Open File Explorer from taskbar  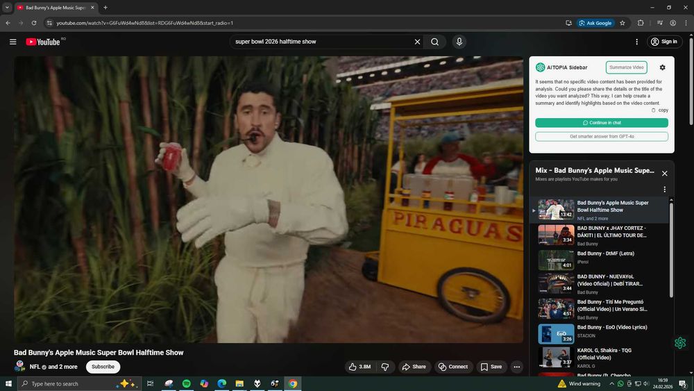[x=239, y=383]
